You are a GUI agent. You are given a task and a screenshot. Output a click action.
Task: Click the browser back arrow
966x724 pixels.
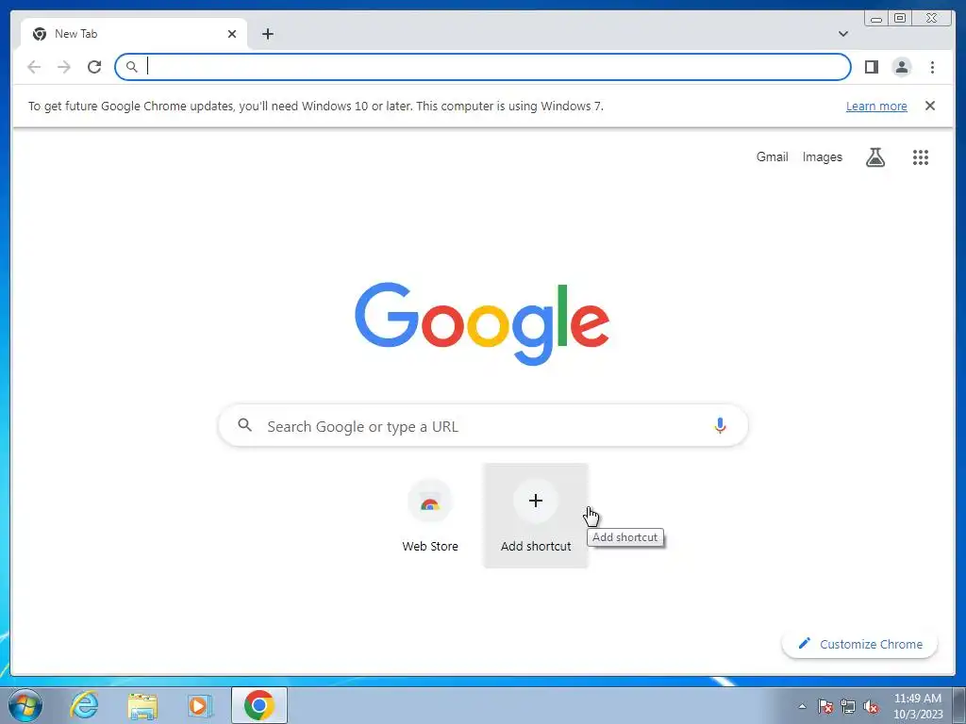[x=34, y=67]
